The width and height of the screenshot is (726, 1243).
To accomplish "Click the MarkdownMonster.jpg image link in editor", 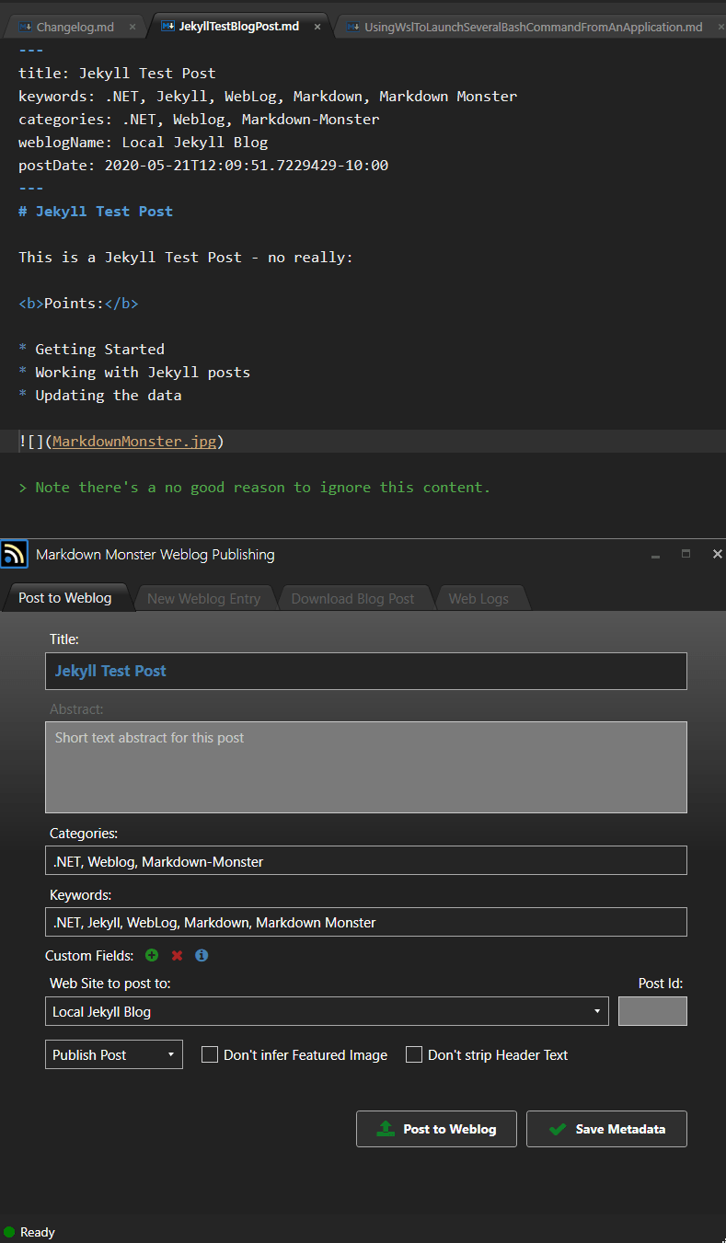I will click(x=134, y=441).
